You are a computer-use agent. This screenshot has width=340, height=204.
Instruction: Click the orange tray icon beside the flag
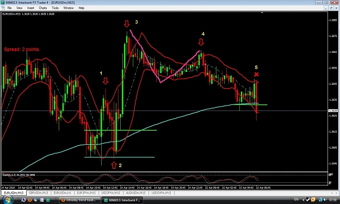(x=313, y=200)
